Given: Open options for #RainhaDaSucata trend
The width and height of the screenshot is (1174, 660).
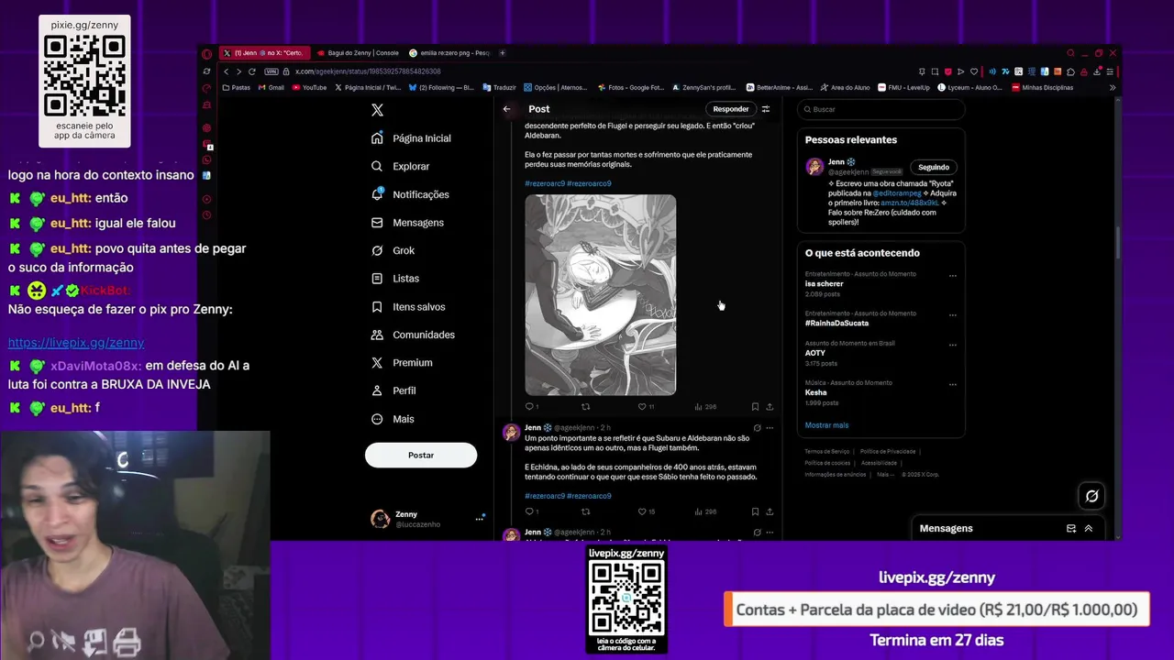Looking at the screenshot, I should pos(953,314).
